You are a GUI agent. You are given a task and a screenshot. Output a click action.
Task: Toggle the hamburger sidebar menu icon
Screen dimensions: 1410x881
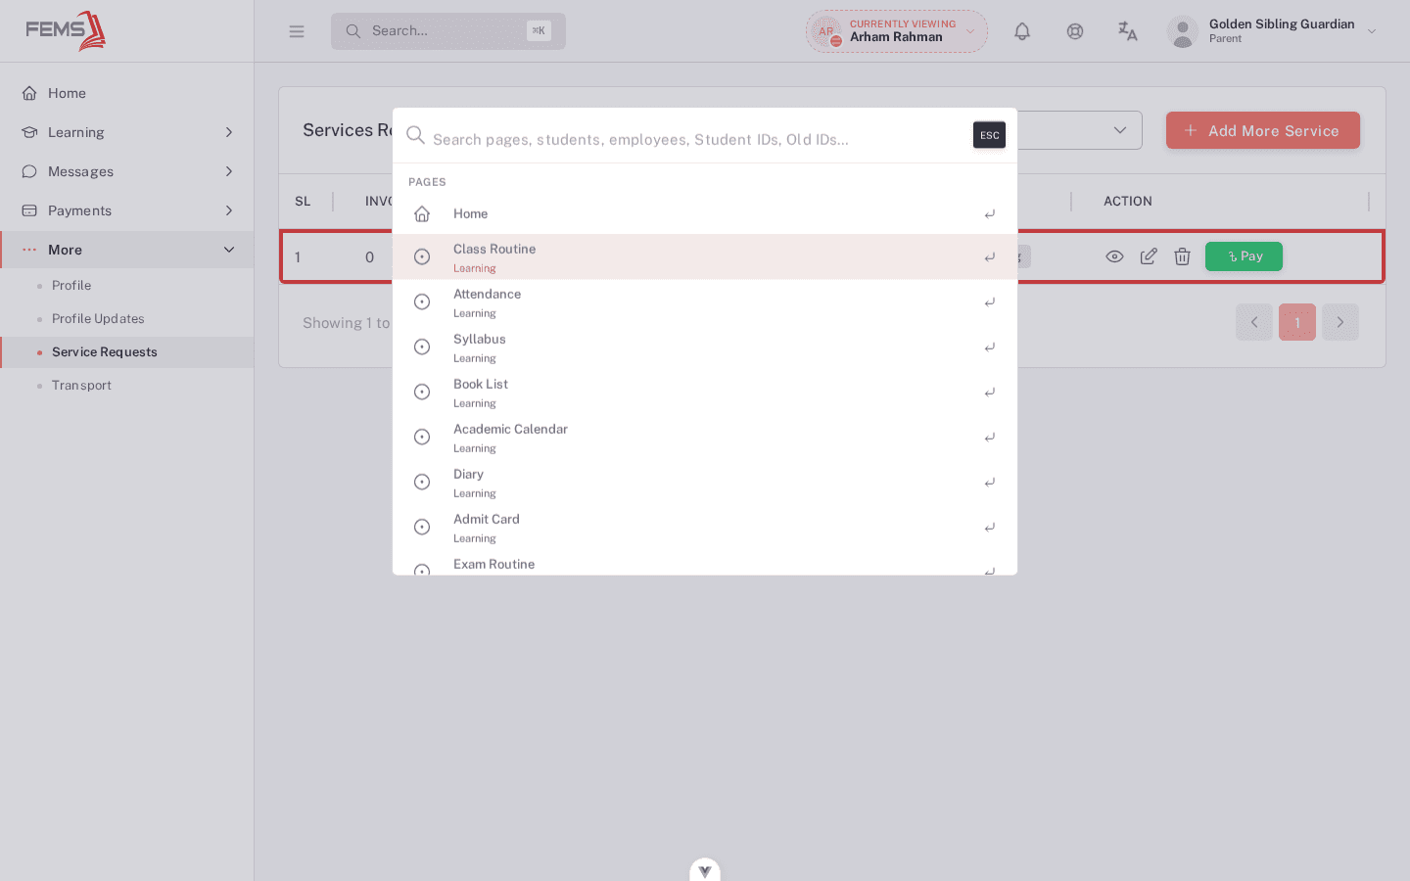coord(297,31)
